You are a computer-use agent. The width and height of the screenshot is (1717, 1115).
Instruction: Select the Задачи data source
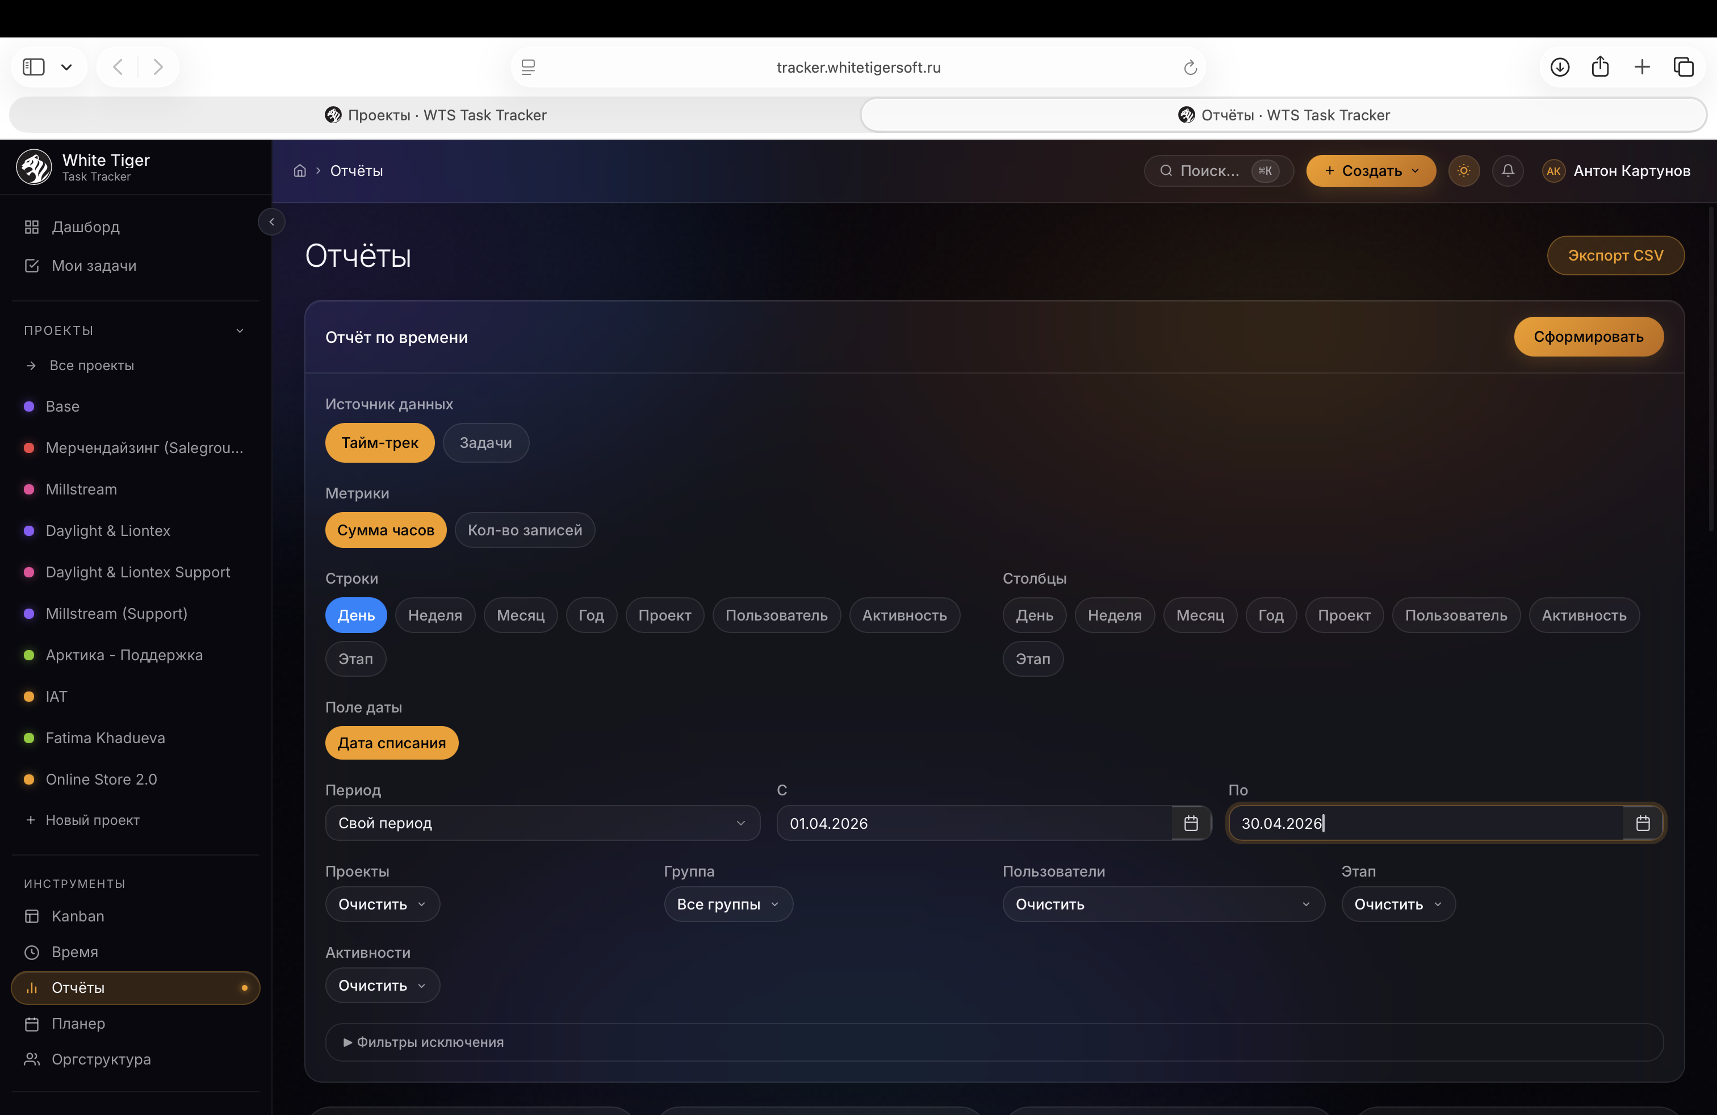[x=485, y=443]
